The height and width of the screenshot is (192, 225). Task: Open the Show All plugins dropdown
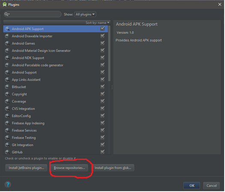tap(85, 14)
